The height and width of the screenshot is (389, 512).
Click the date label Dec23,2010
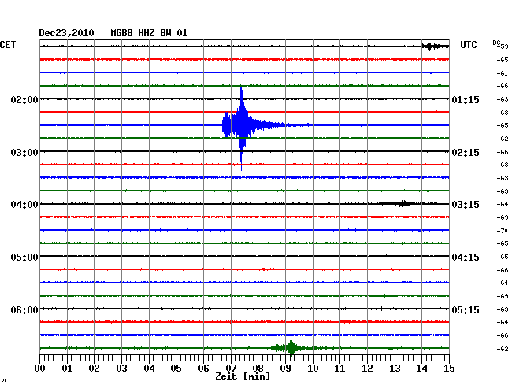pyautogui.click(x=66, y=33)
